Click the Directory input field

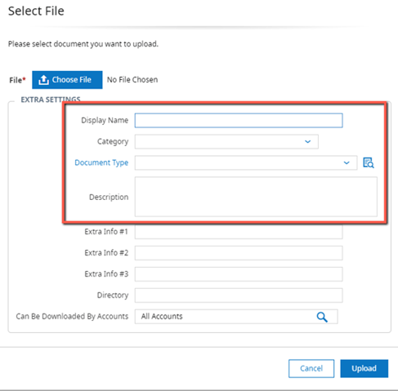pyautogui.click(x=239, y=295)
